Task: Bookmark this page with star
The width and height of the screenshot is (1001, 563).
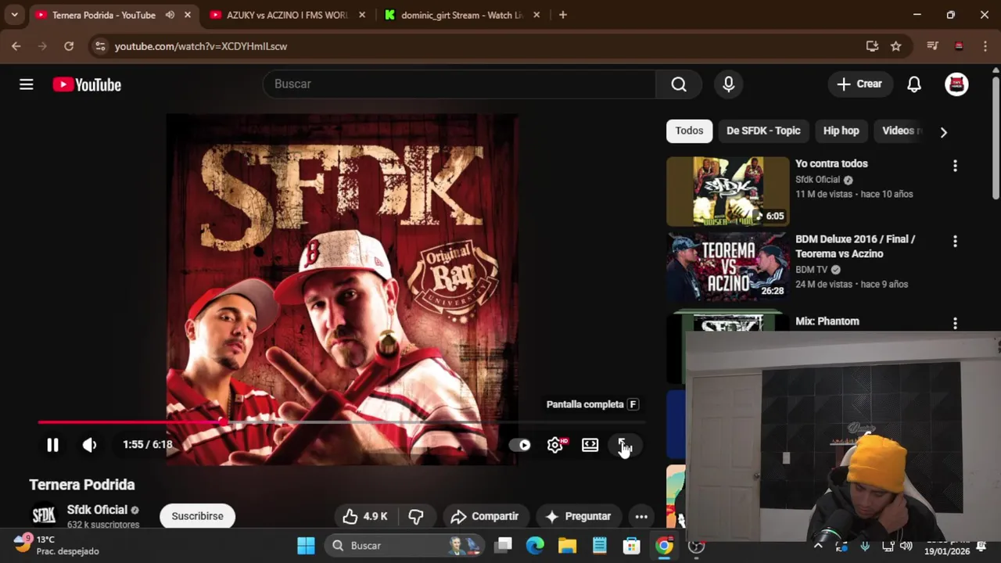Action: [x=896, y=46]
